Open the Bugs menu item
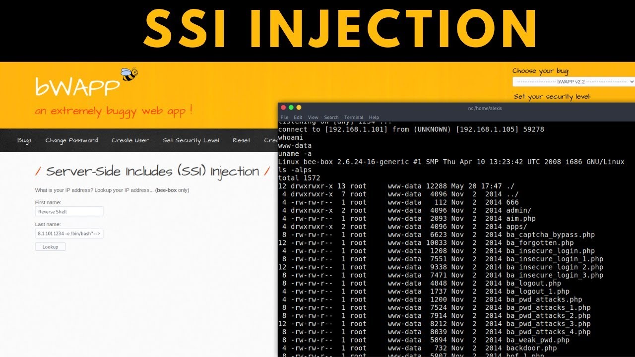The height and width of the screenshot is (357, 635). [24, 140]
